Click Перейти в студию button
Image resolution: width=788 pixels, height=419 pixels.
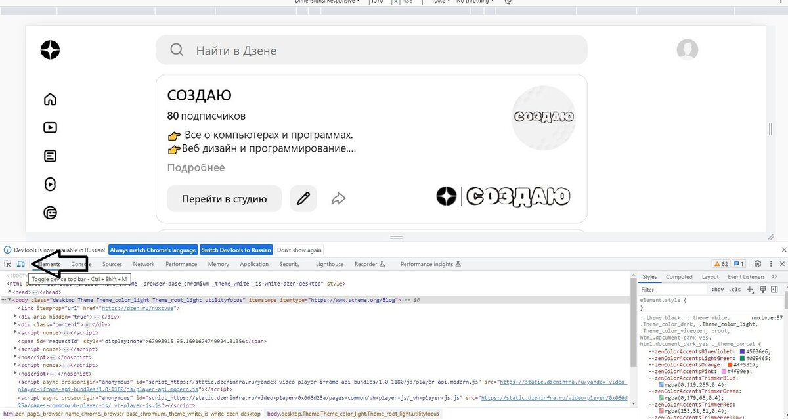tap(225, 198)
